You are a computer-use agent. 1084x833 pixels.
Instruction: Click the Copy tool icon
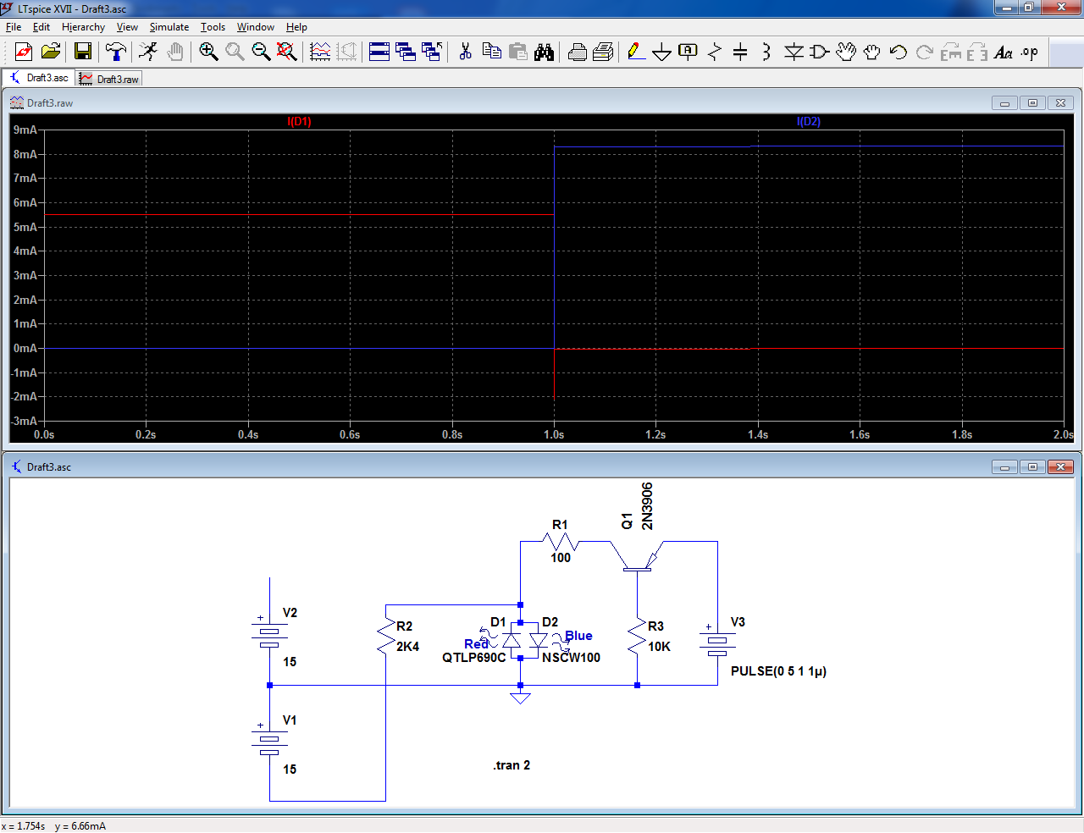492,52
